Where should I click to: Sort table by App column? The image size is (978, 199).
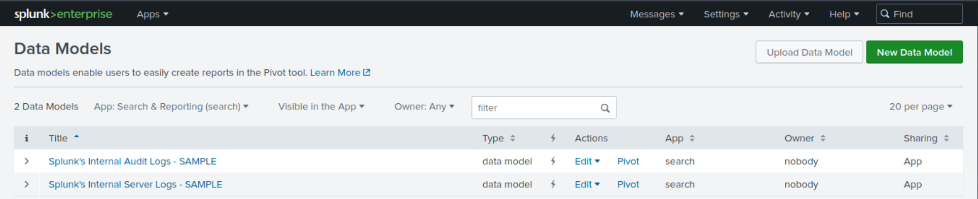[x=679, y=138]
